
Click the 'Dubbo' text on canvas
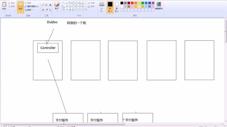coord(52,22)
